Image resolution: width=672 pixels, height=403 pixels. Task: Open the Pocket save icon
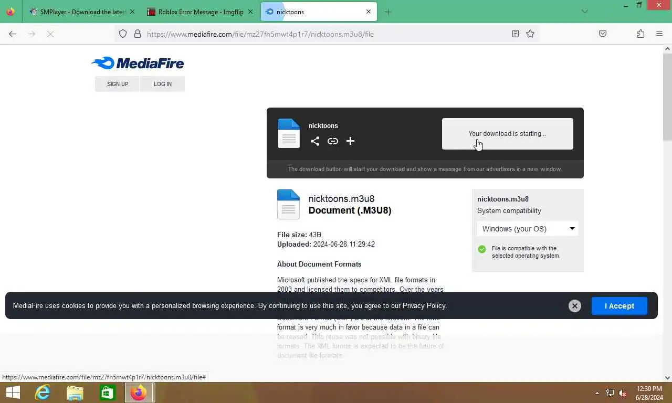point(603,34)
